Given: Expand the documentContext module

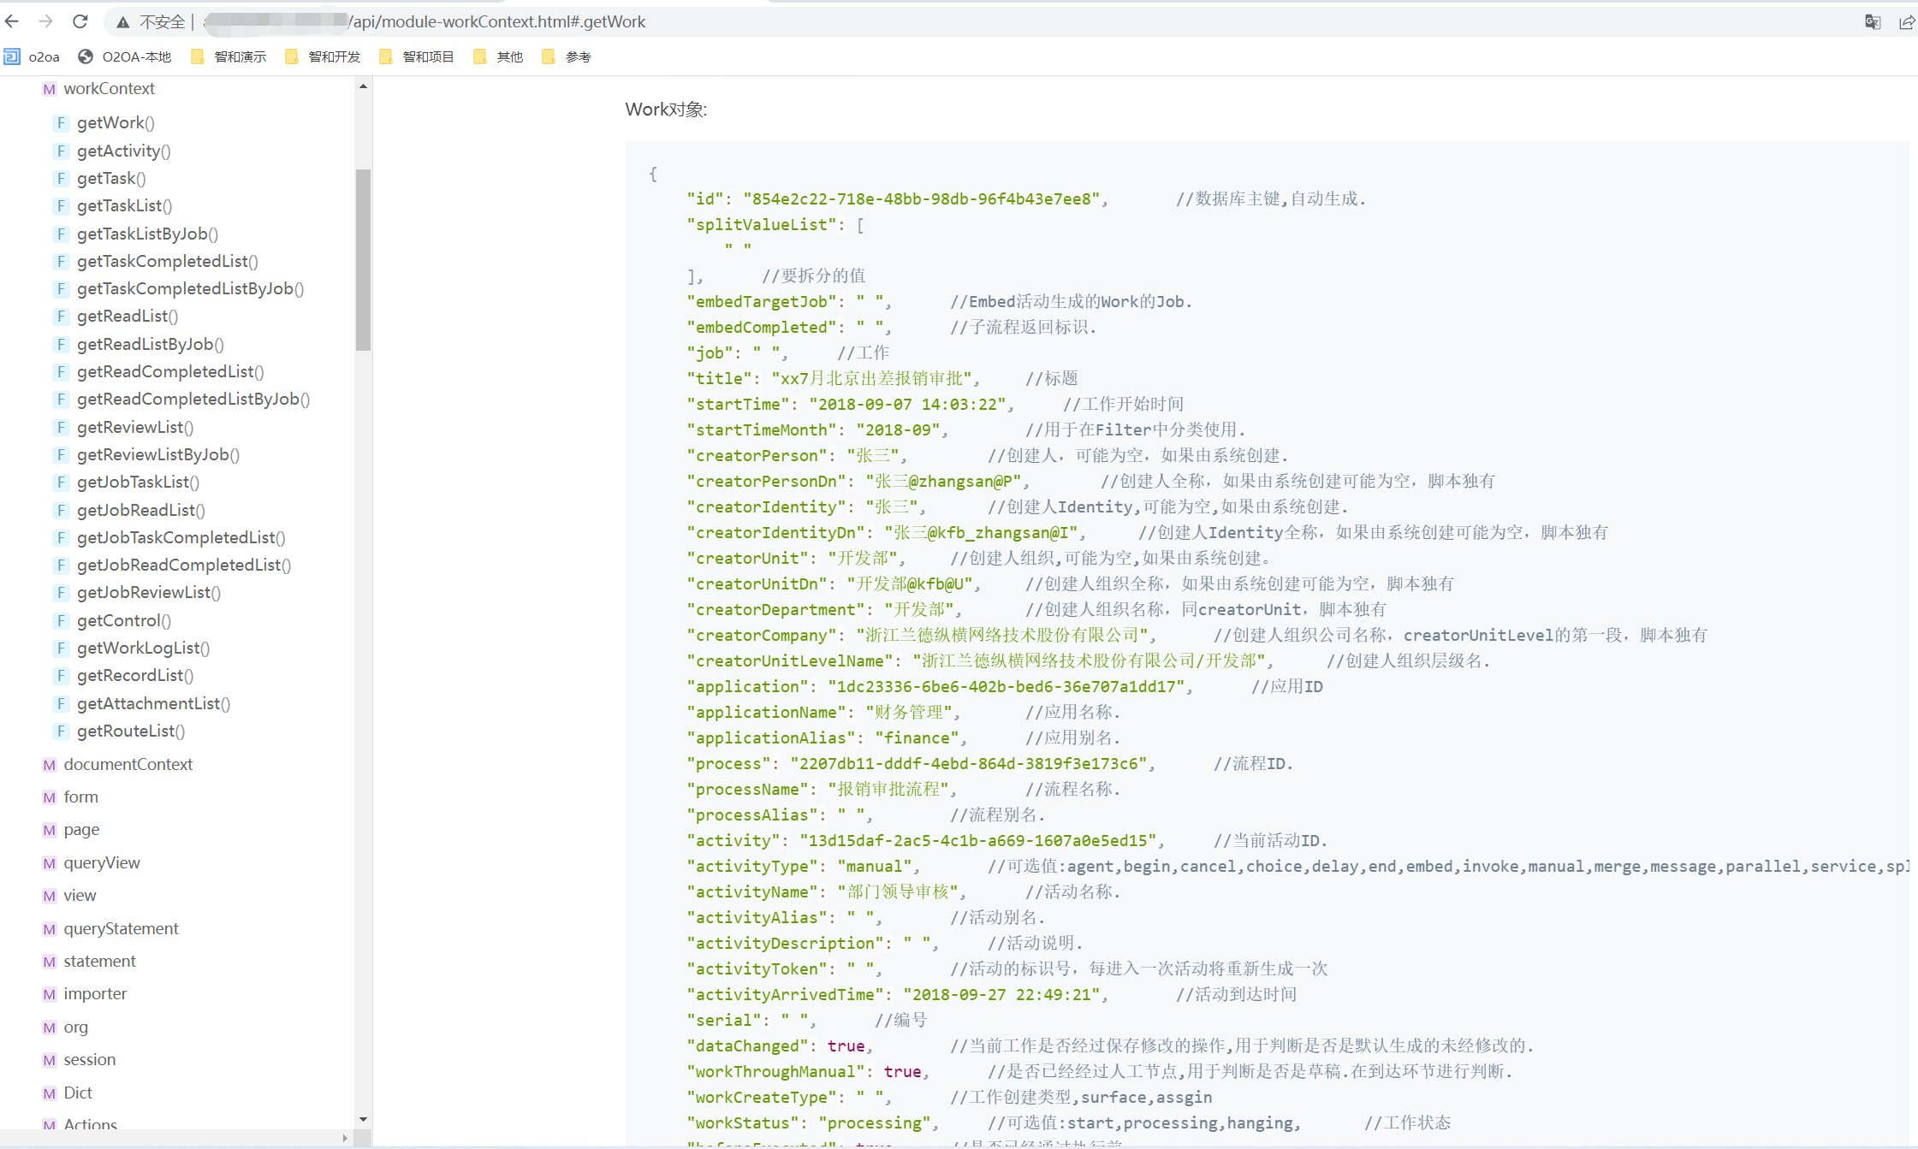Looking at the screenshot, I should [128, 764].
